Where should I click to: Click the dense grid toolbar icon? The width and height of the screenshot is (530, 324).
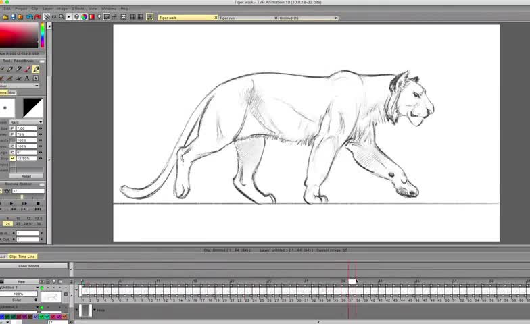point(132,16)
